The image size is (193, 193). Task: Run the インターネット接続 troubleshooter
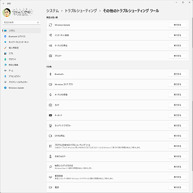pos(178,35)
